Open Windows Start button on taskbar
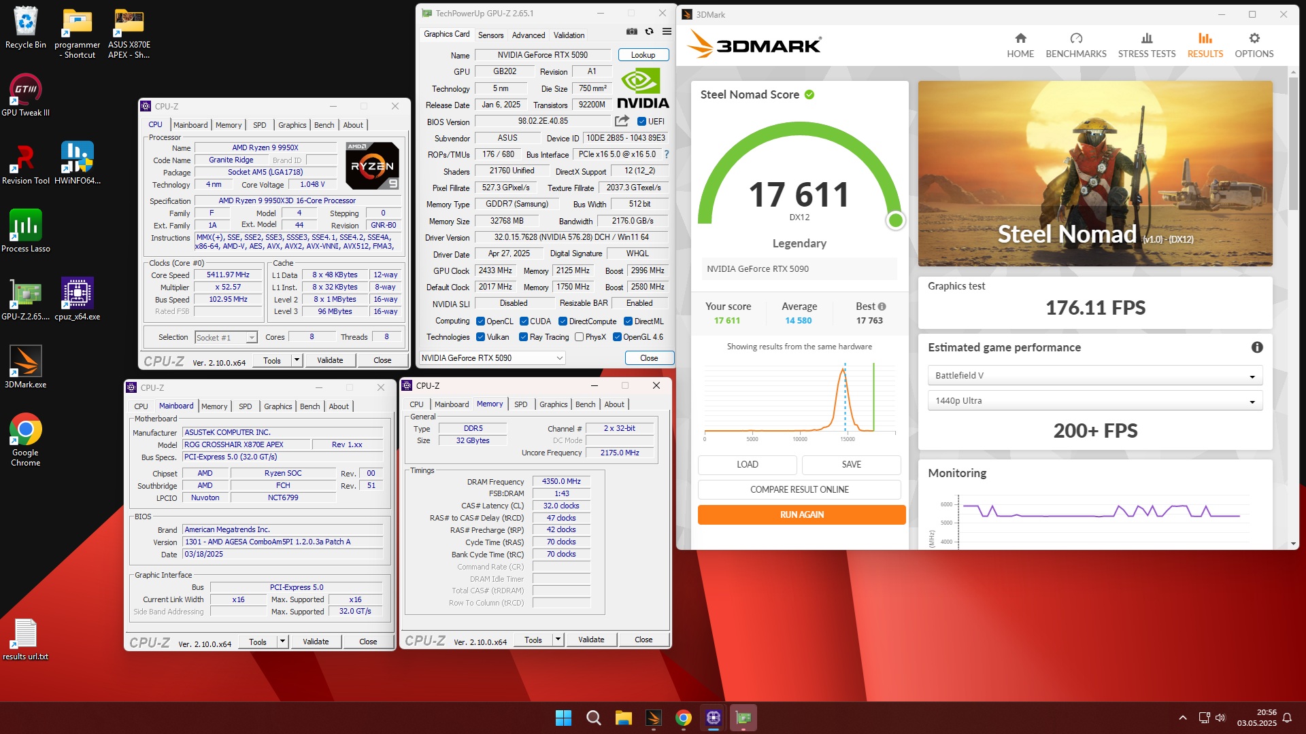1306x734 pixels. pyautogui.click(x=564, y=718)
